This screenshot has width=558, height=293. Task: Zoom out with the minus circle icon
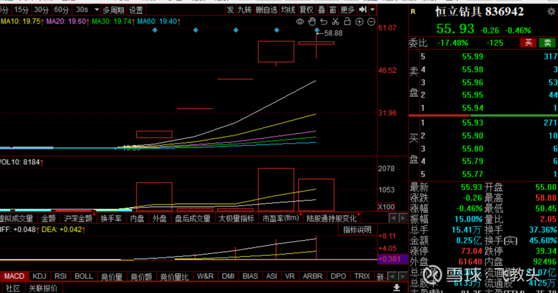[371, 22]
